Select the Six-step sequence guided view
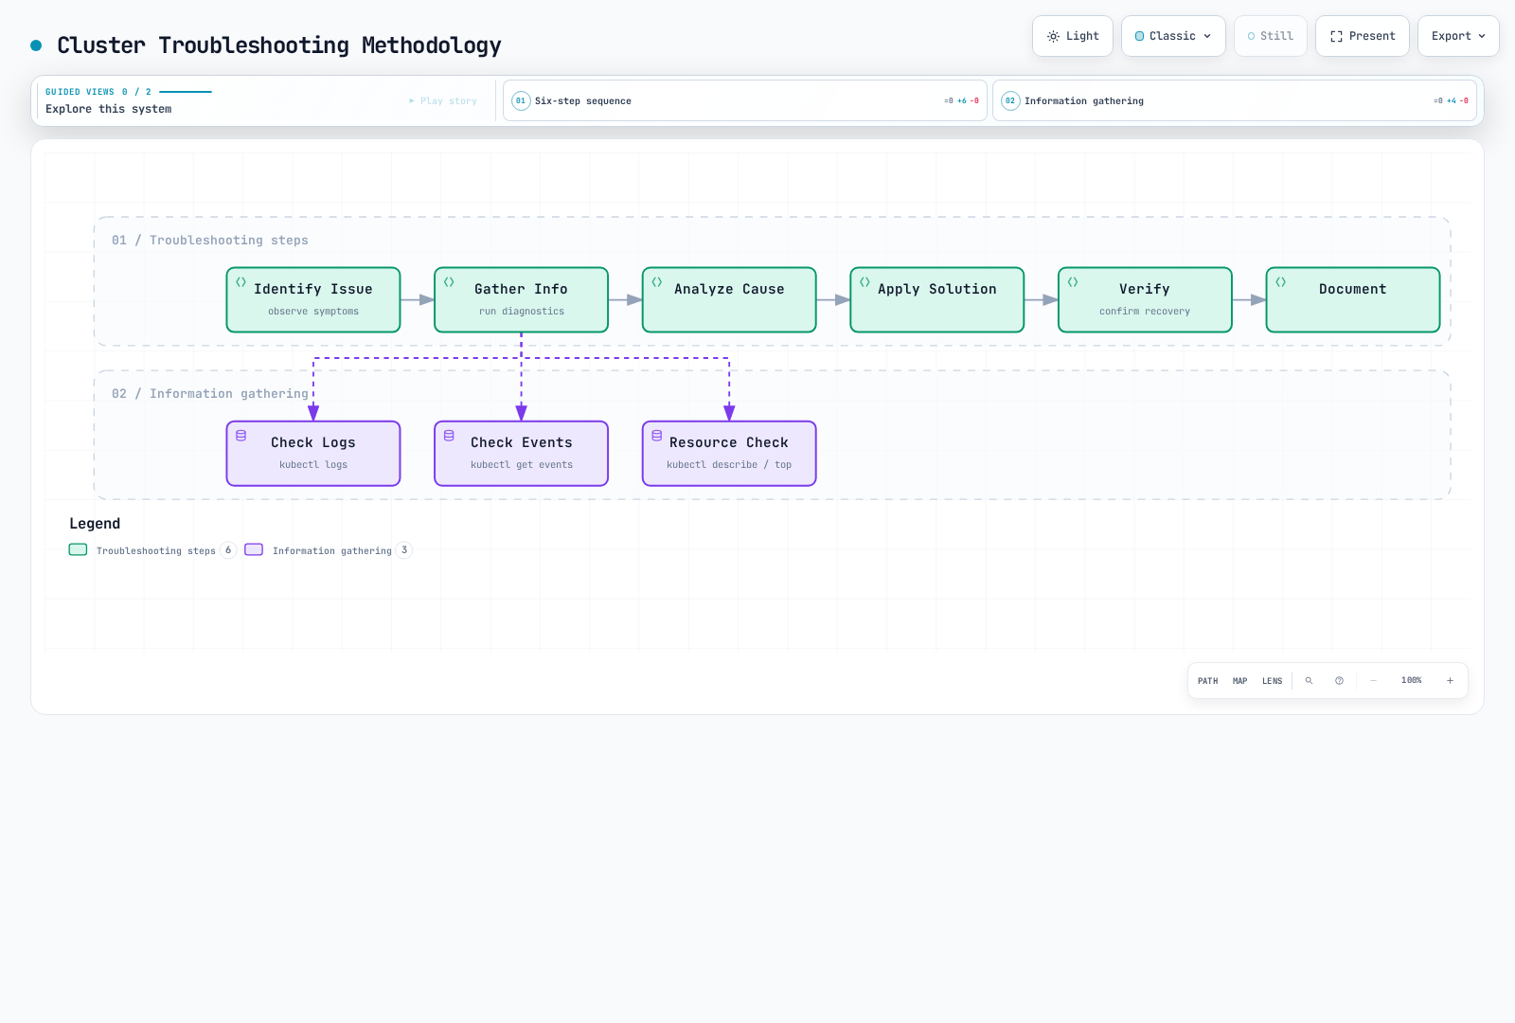The height and width of the screenshot is (1023, 1515). [745, 100]
